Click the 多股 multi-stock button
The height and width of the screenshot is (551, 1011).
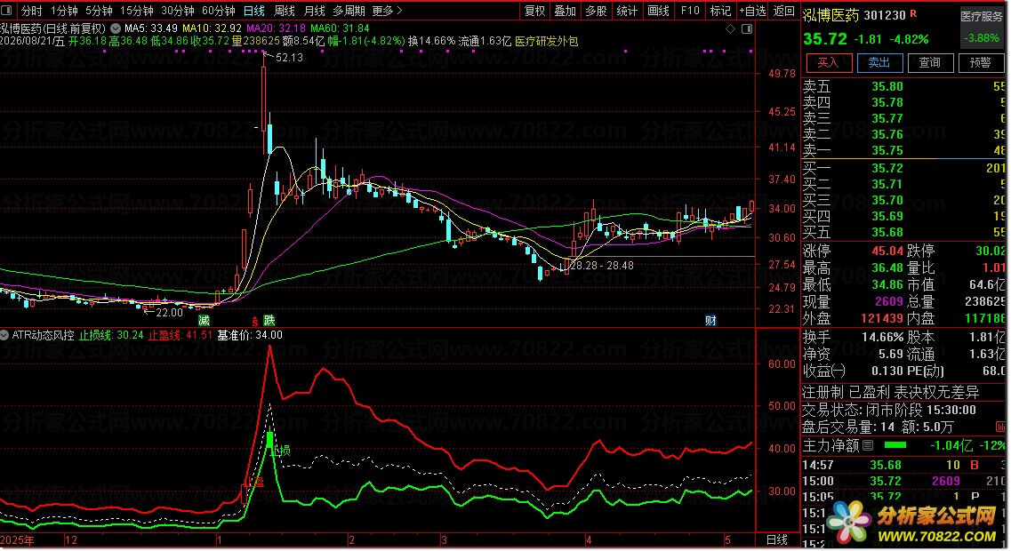coord(597,11)
